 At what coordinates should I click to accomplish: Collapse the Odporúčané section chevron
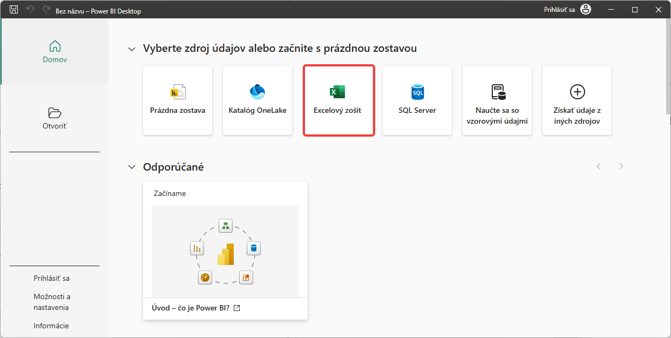tap(131, 167)
